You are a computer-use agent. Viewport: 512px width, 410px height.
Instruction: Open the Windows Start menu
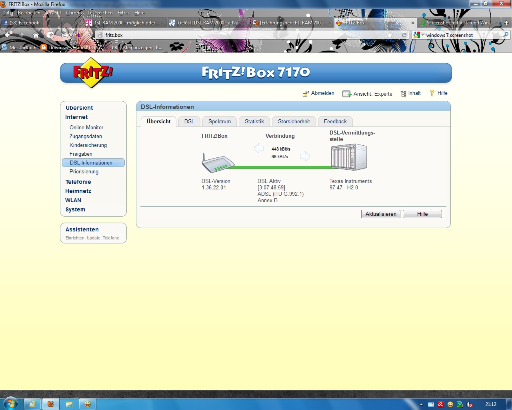(x=10, y=404)
